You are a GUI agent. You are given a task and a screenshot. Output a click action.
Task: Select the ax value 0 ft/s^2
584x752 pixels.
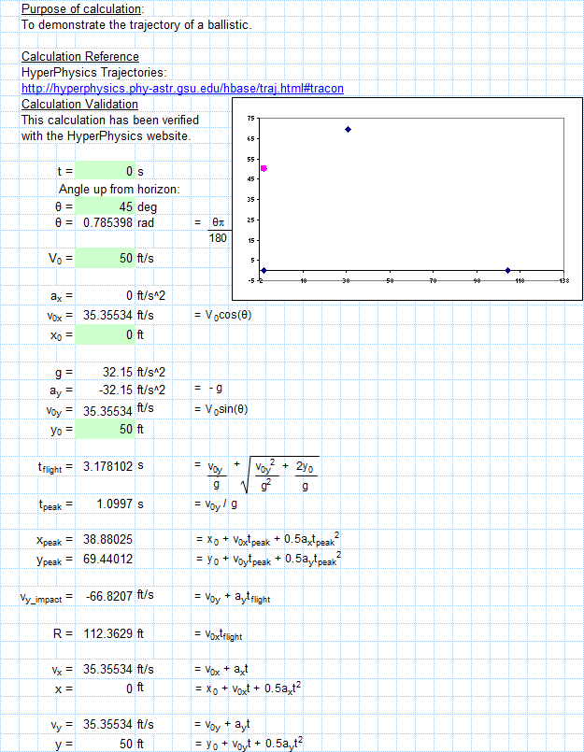tap(130, 295)
